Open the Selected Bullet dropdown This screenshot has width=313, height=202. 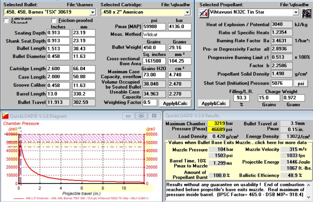[92, 12]
